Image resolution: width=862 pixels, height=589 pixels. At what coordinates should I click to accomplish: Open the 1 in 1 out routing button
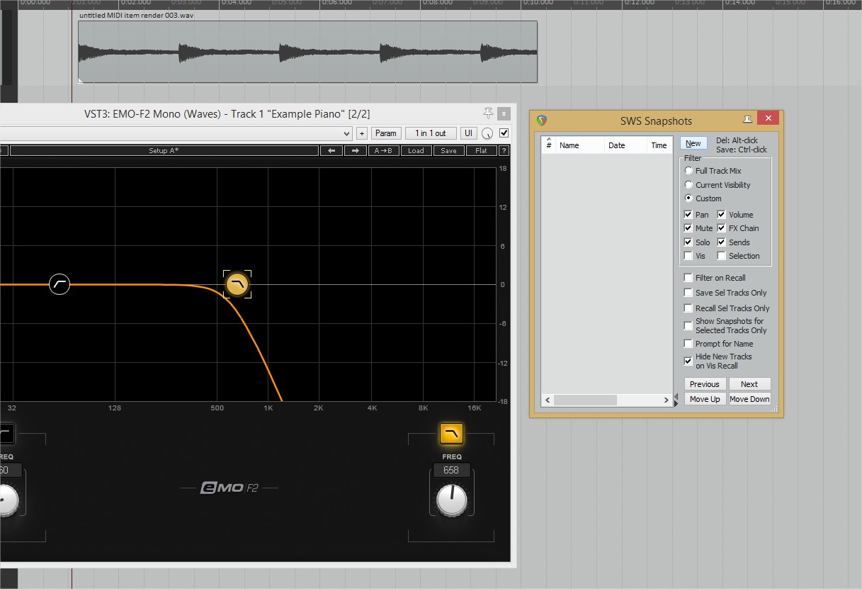pos(431,133)
